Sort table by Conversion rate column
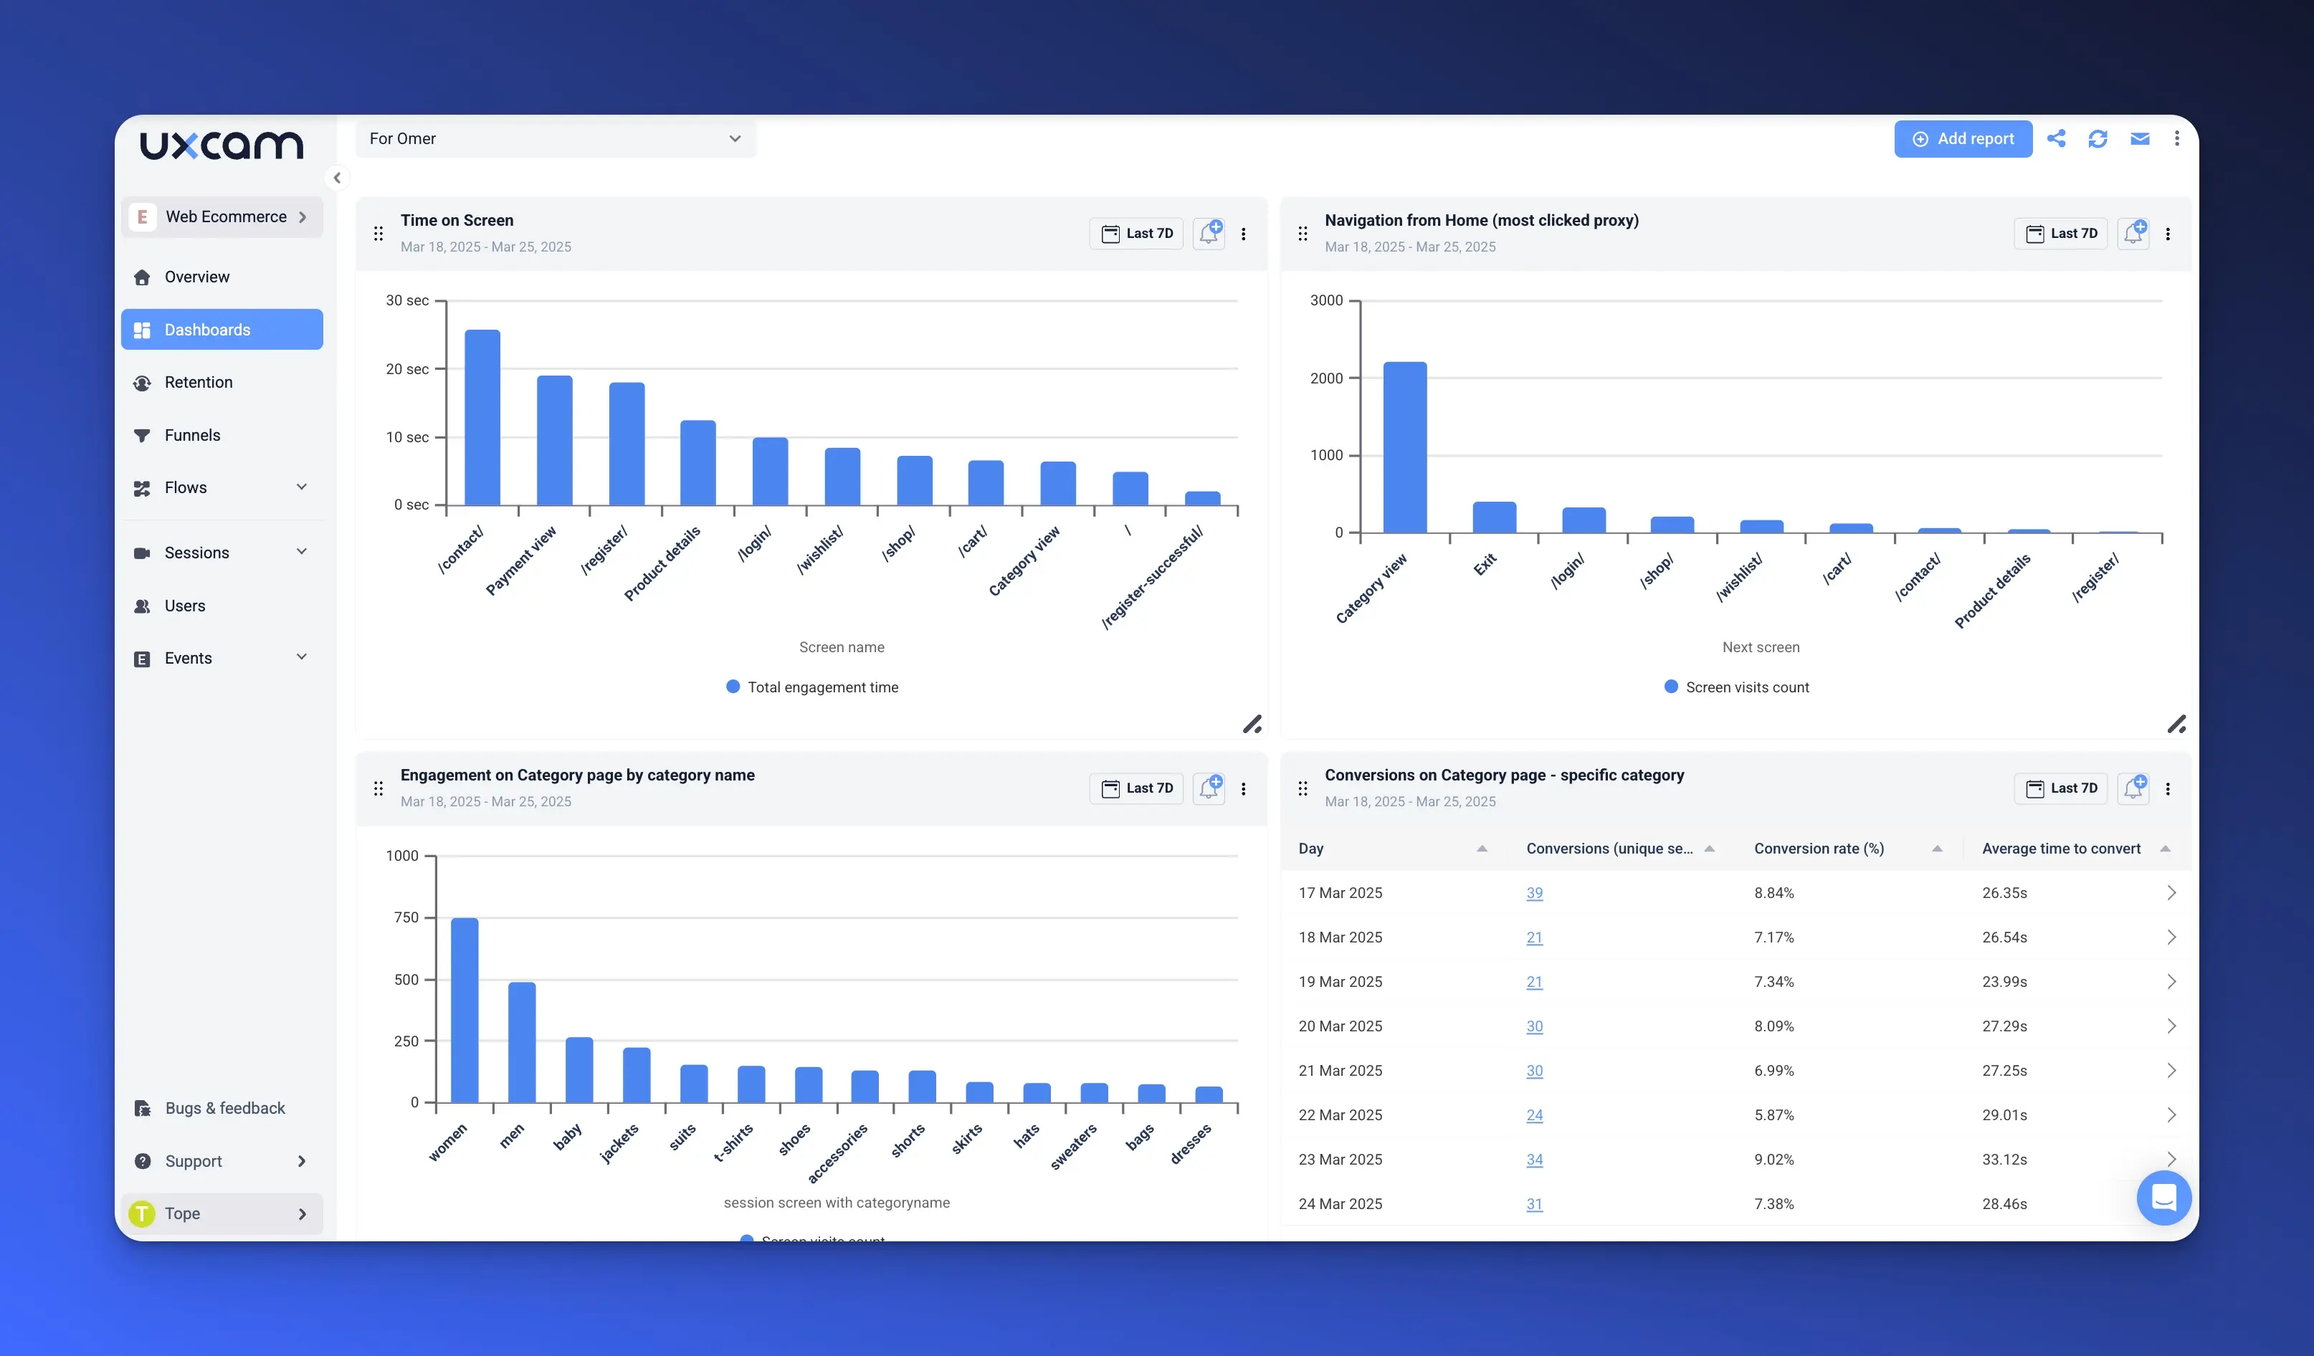Screen dimensions: 2314x1356 click(1937, 849)
